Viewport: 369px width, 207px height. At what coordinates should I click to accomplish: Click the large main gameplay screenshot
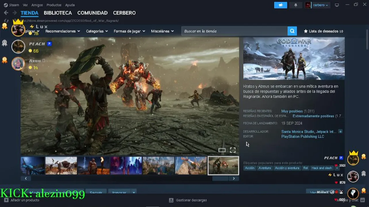(130, 96)
